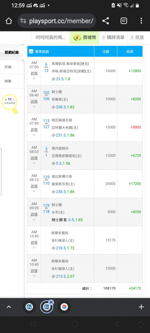
Task: Switch to the third bottom tab icon
Action: coord(64,307)
